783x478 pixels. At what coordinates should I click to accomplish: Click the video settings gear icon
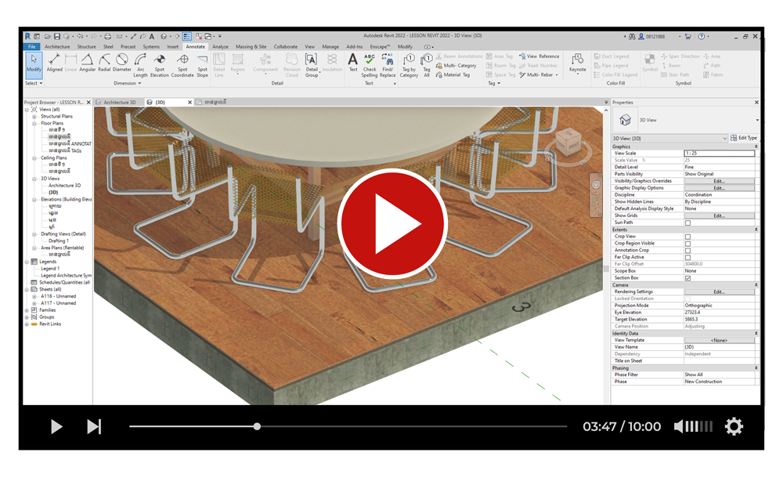(x=734, y=426)
